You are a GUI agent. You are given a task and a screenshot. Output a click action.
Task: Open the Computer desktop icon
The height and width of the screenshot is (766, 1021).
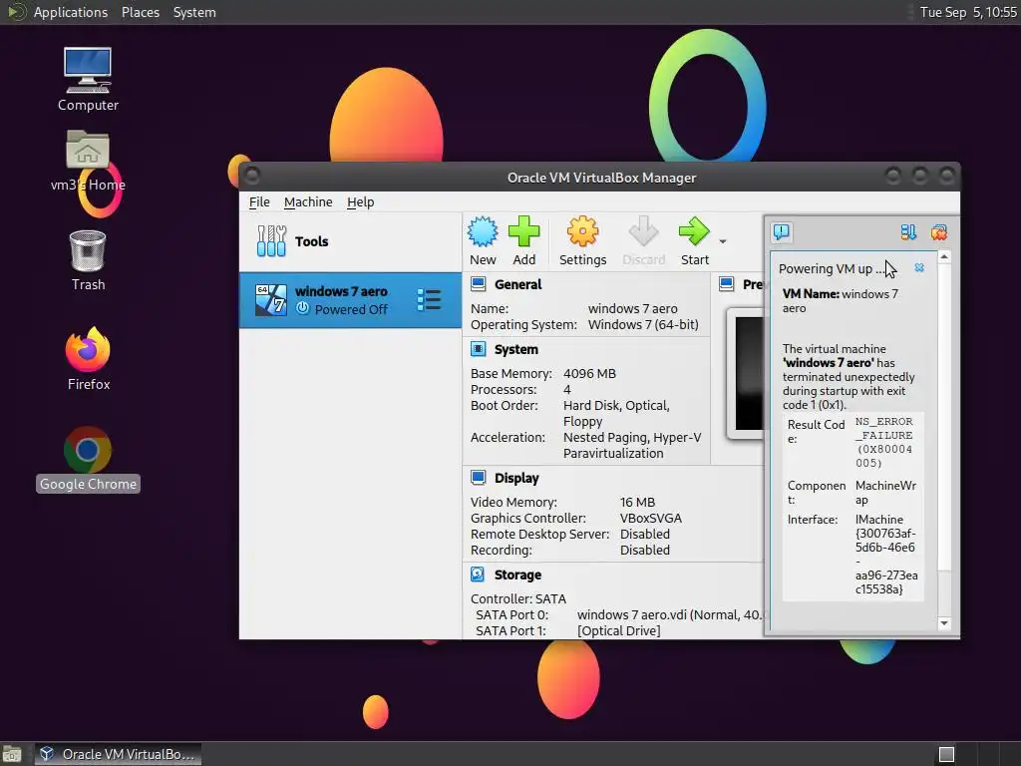tap(88, 80)
